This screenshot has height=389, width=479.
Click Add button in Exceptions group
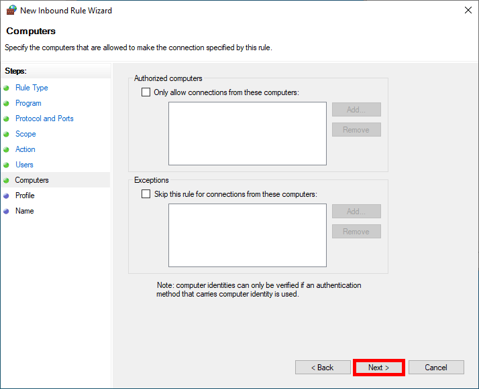pos(356,212)
